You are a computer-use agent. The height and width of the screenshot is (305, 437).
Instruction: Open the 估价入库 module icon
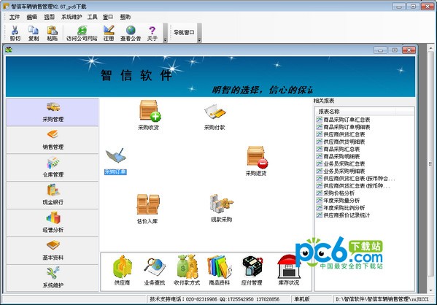(x=147, y=209)
